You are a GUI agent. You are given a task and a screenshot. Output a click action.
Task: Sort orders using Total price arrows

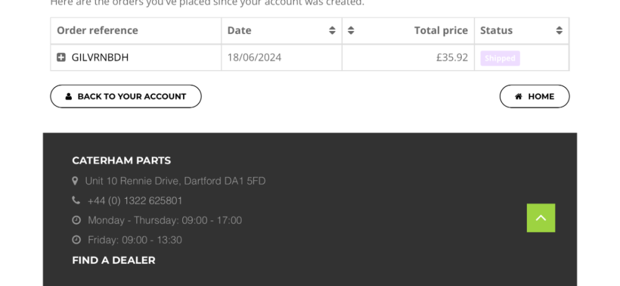point(351,30)
